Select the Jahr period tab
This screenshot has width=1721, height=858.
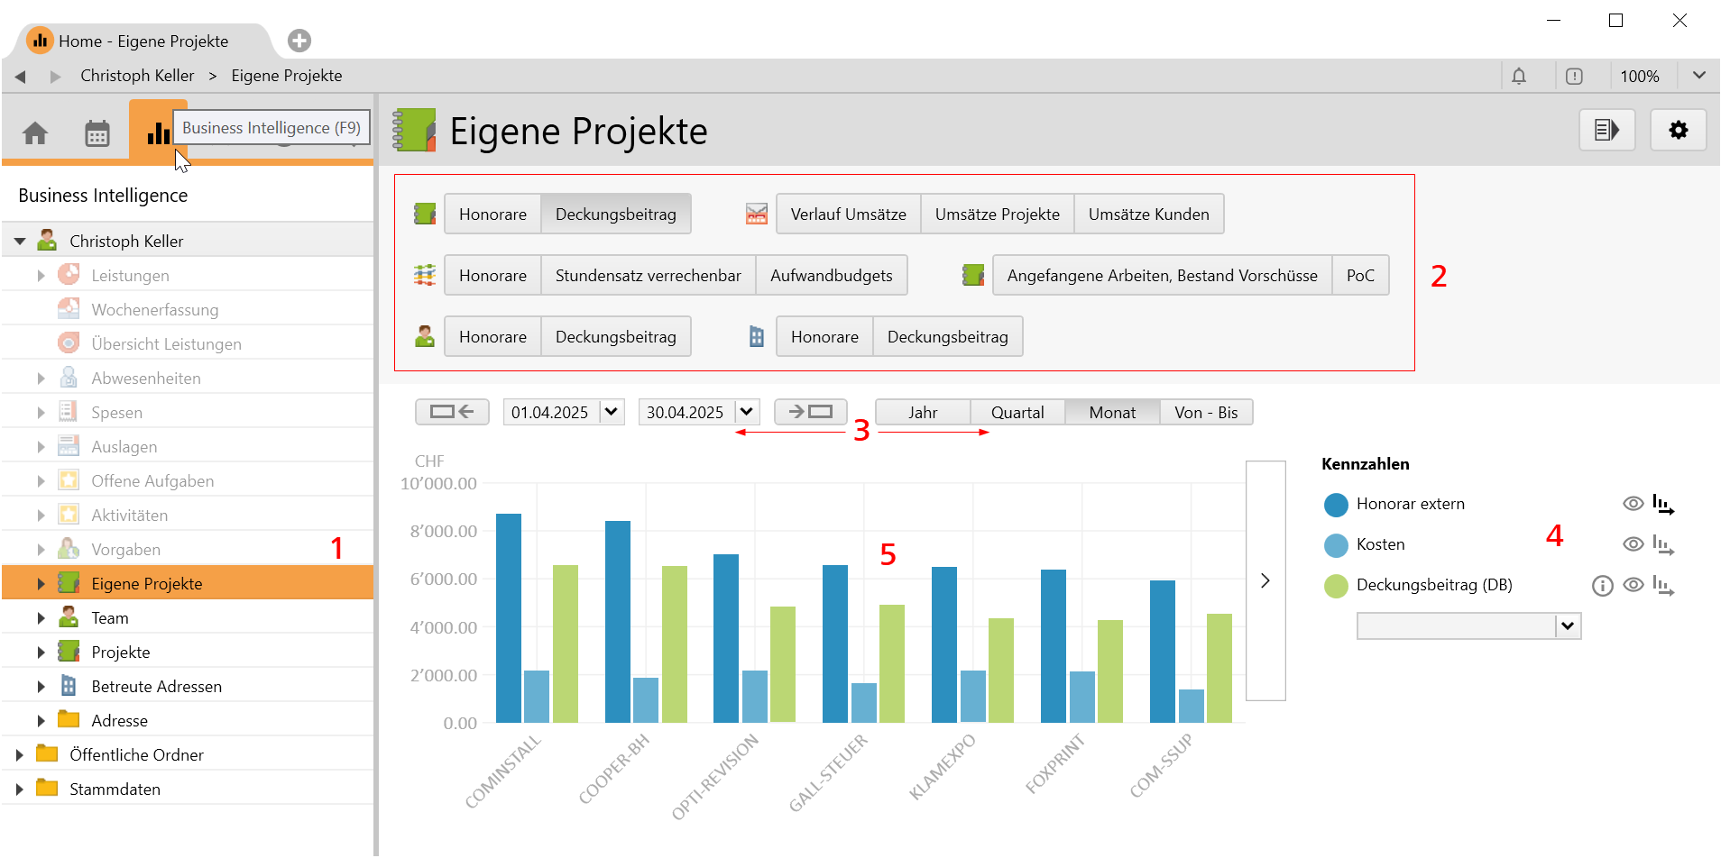(923, 412)
